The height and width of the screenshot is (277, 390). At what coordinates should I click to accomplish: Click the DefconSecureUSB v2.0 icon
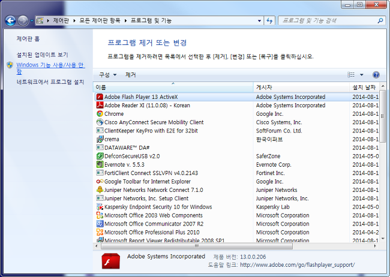coord(100,156)
